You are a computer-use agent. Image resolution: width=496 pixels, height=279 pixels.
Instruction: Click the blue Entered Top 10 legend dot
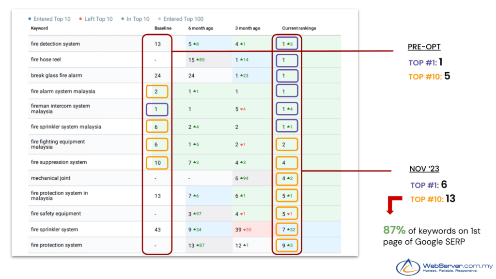click(x=30, y=19)
